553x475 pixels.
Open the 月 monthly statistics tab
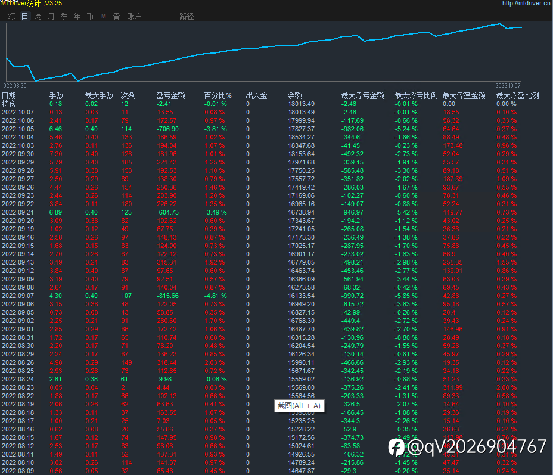click(x=51, y=16)
